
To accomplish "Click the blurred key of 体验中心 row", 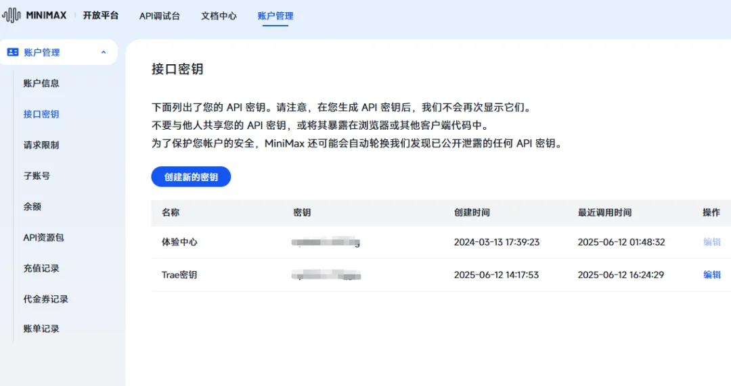I will tap(326, 241).
